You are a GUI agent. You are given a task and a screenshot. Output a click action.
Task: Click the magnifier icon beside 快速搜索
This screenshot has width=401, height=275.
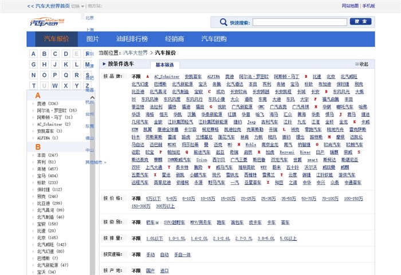(223, 22)
